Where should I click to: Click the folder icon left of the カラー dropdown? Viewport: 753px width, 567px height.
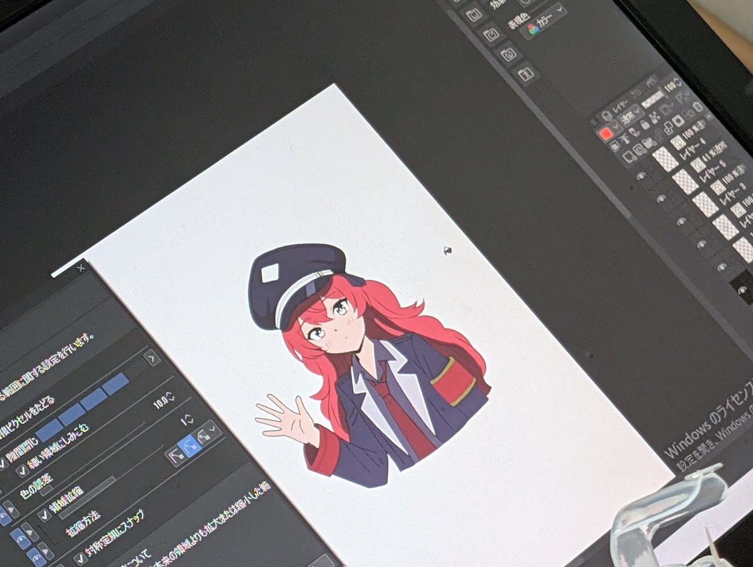point(491,34)
